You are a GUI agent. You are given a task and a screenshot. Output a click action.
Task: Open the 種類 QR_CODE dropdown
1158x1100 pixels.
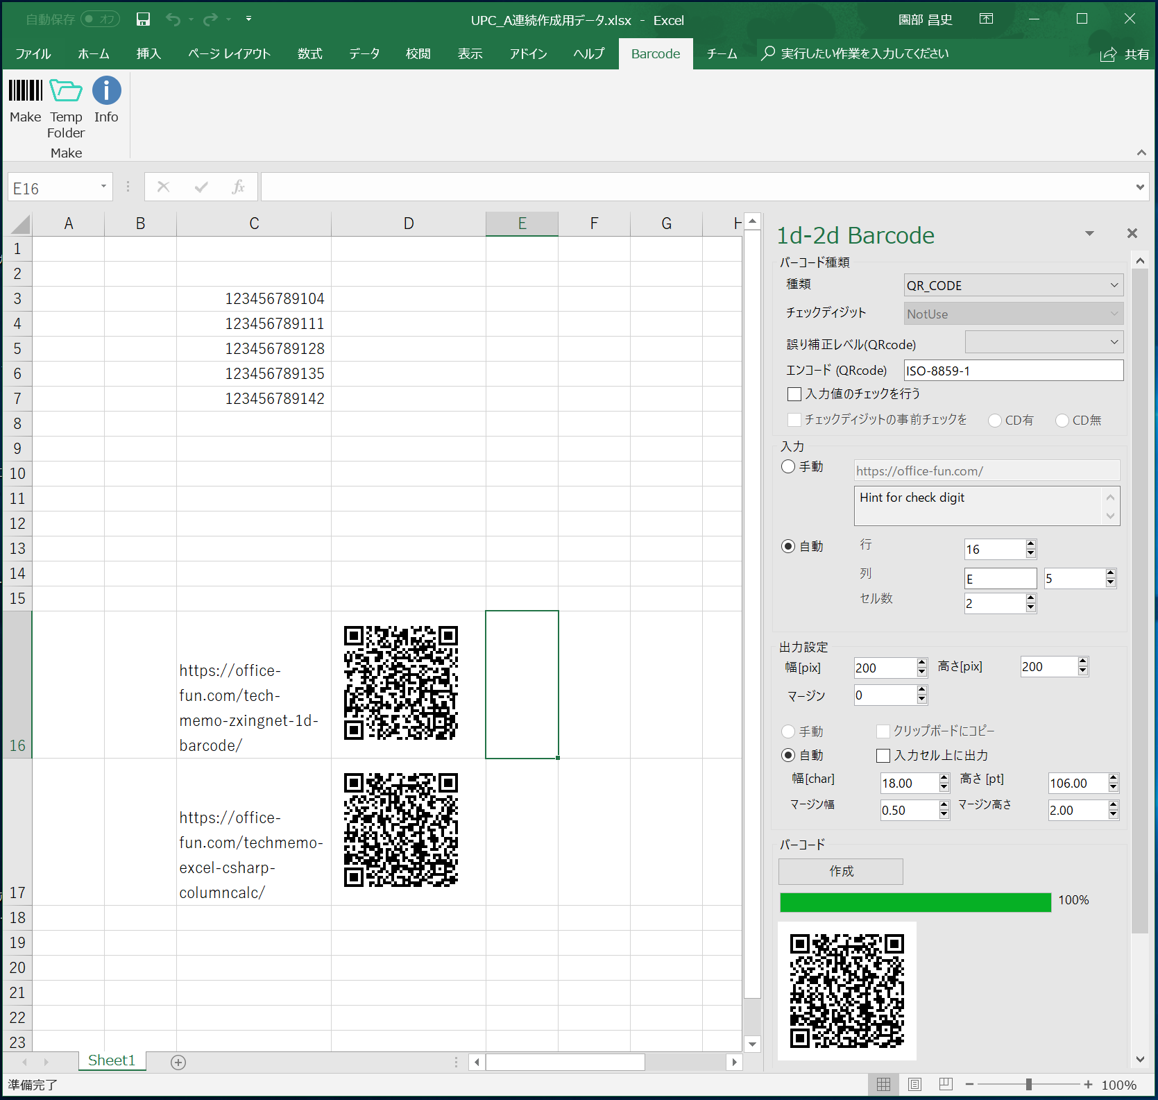pos(1014,285)
